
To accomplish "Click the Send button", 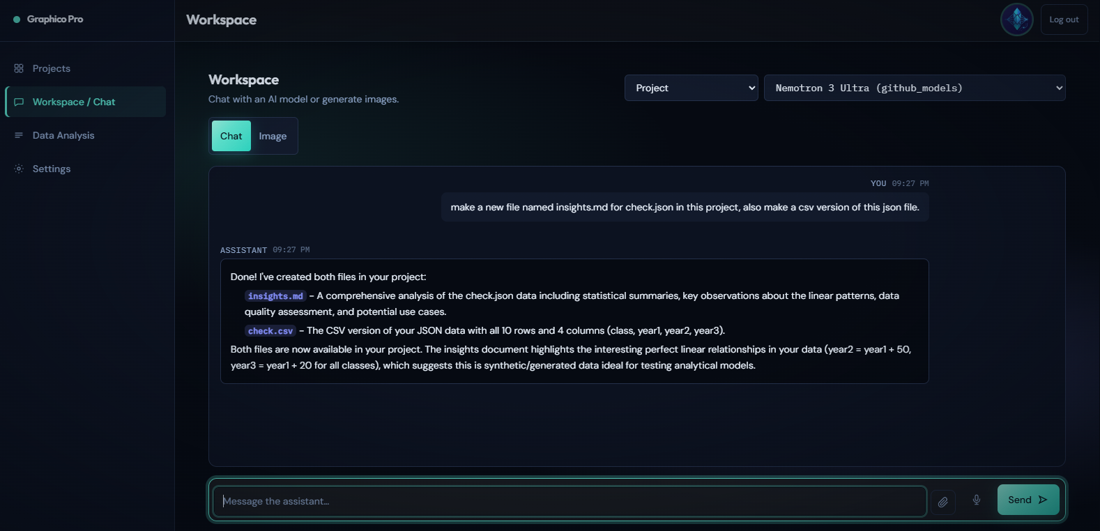I will point(1028,500).
